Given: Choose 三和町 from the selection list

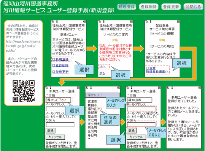Looking at the screenshot, I should click(x=92, y=131).
